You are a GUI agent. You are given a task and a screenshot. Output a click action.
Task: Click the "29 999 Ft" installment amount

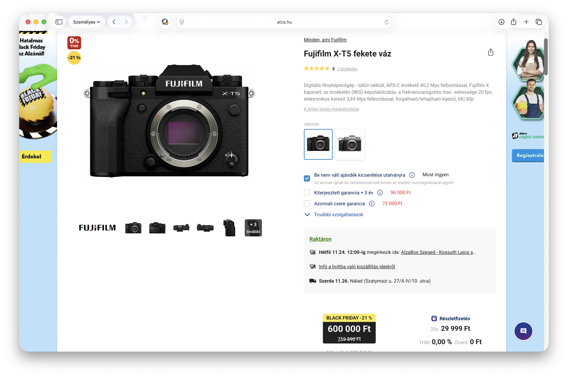[x=456, y=329]
